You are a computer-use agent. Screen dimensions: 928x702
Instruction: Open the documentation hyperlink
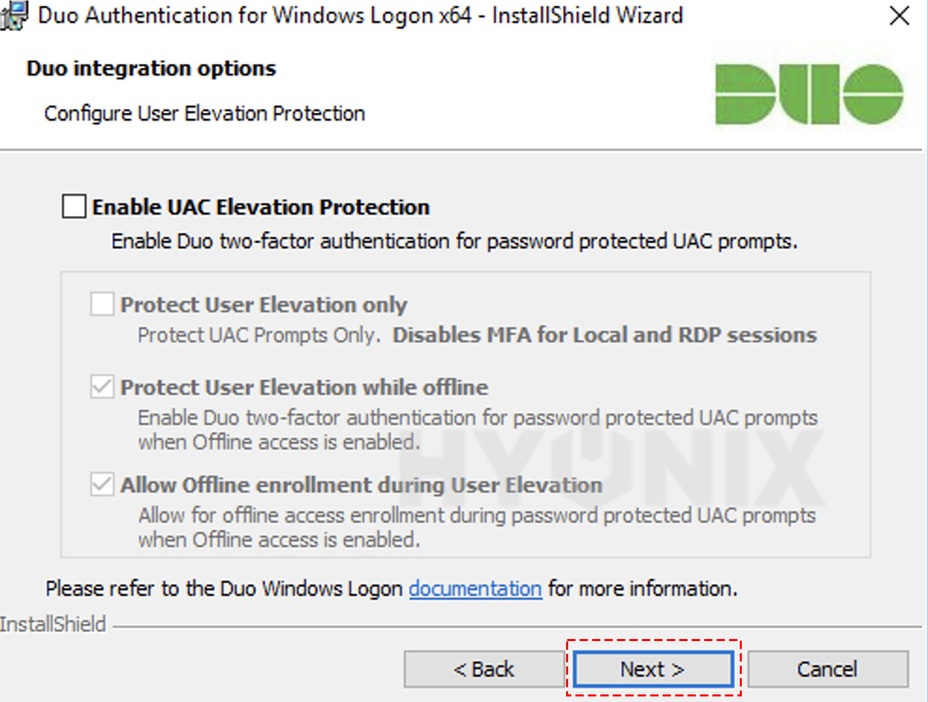[475, 588]
